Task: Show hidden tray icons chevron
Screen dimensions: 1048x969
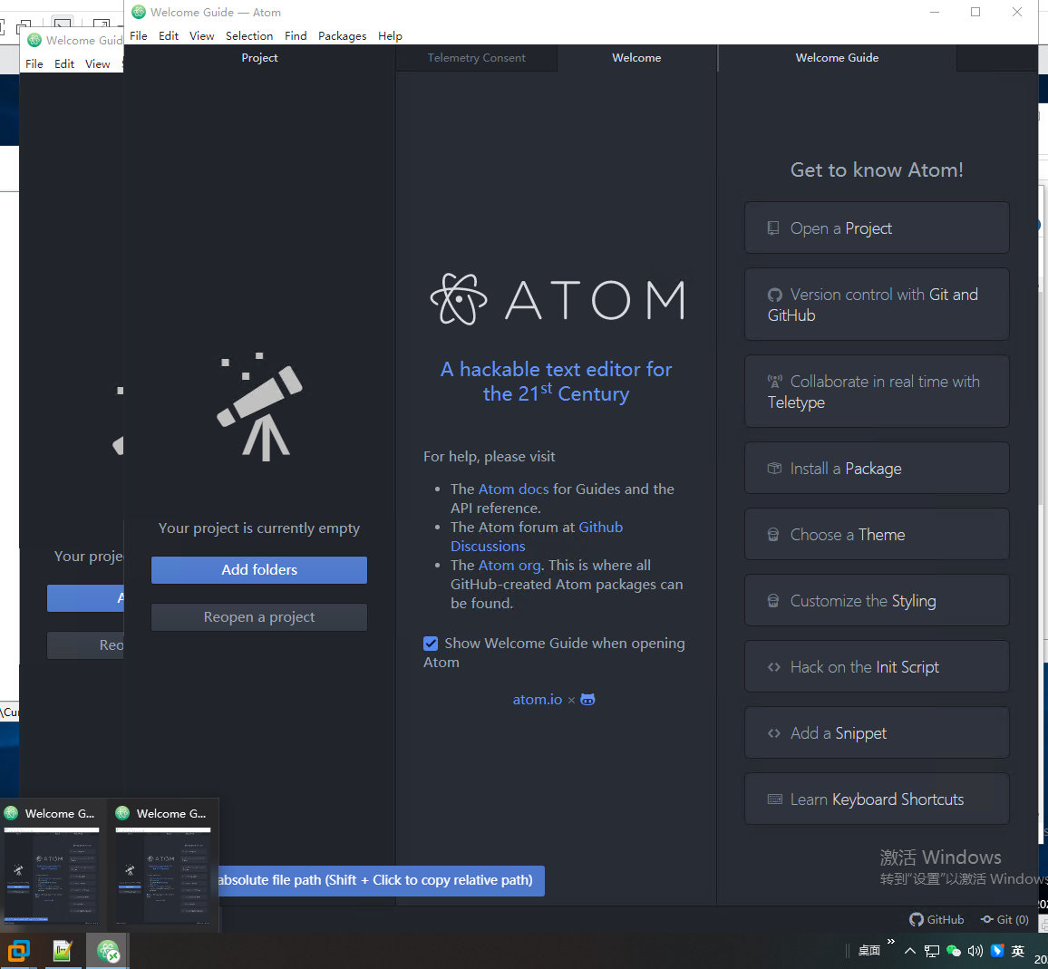Action: click(909, 951)
